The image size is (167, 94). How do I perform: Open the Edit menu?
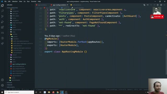(9, 2)
